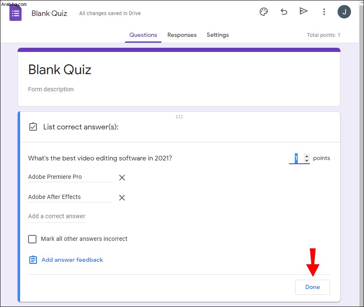The image size is (364, 307).
Task: Open the Settings tab
Action: pos(218,35)
